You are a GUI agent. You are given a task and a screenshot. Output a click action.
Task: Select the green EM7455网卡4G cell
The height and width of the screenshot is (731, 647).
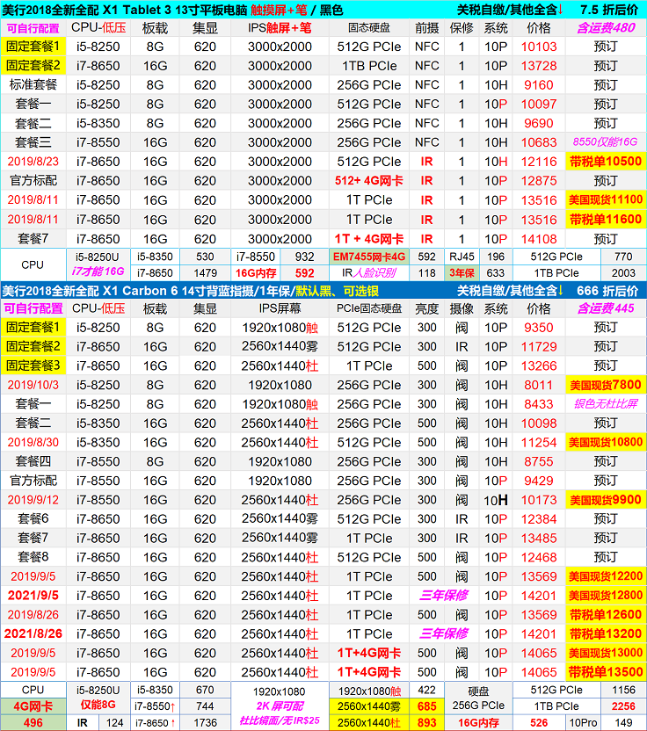click(x=369, y=257)
